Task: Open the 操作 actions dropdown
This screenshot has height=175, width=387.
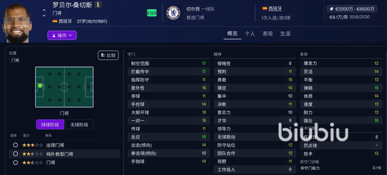Action: (x=62, y=36)
